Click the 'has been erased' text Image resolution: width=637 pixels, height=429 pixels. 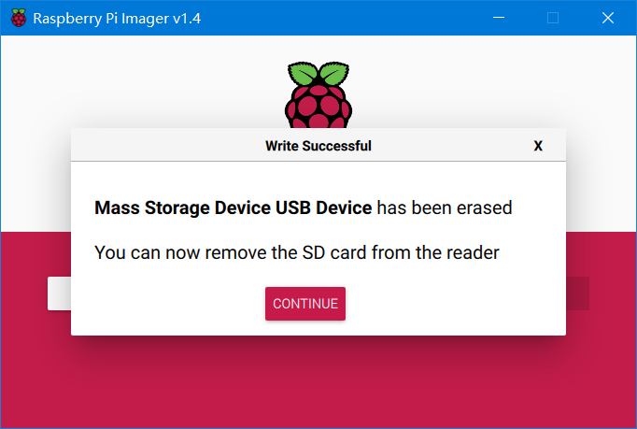[445, 207]
